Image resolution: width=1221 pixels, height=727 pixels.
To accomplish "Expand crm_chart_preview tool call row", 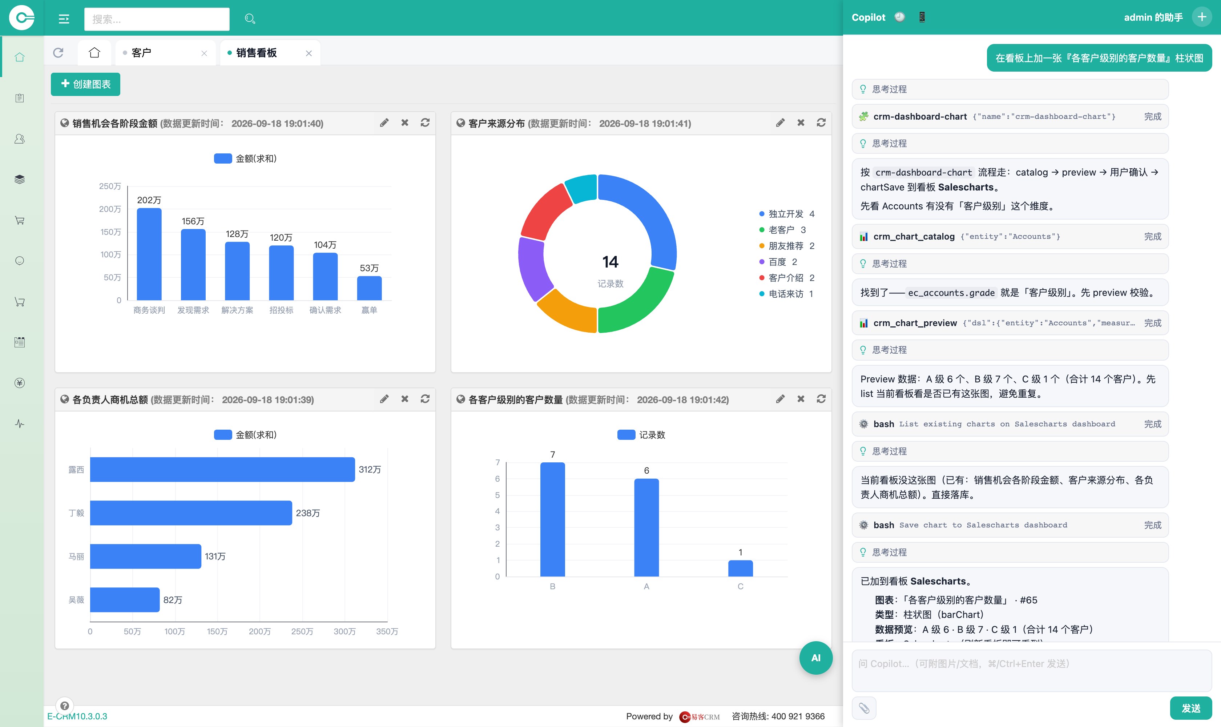I will click(x=1010, y=323).
